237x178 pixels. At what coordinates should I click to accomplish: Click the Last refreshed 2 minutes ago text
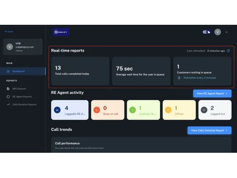[x=206, y=51]
